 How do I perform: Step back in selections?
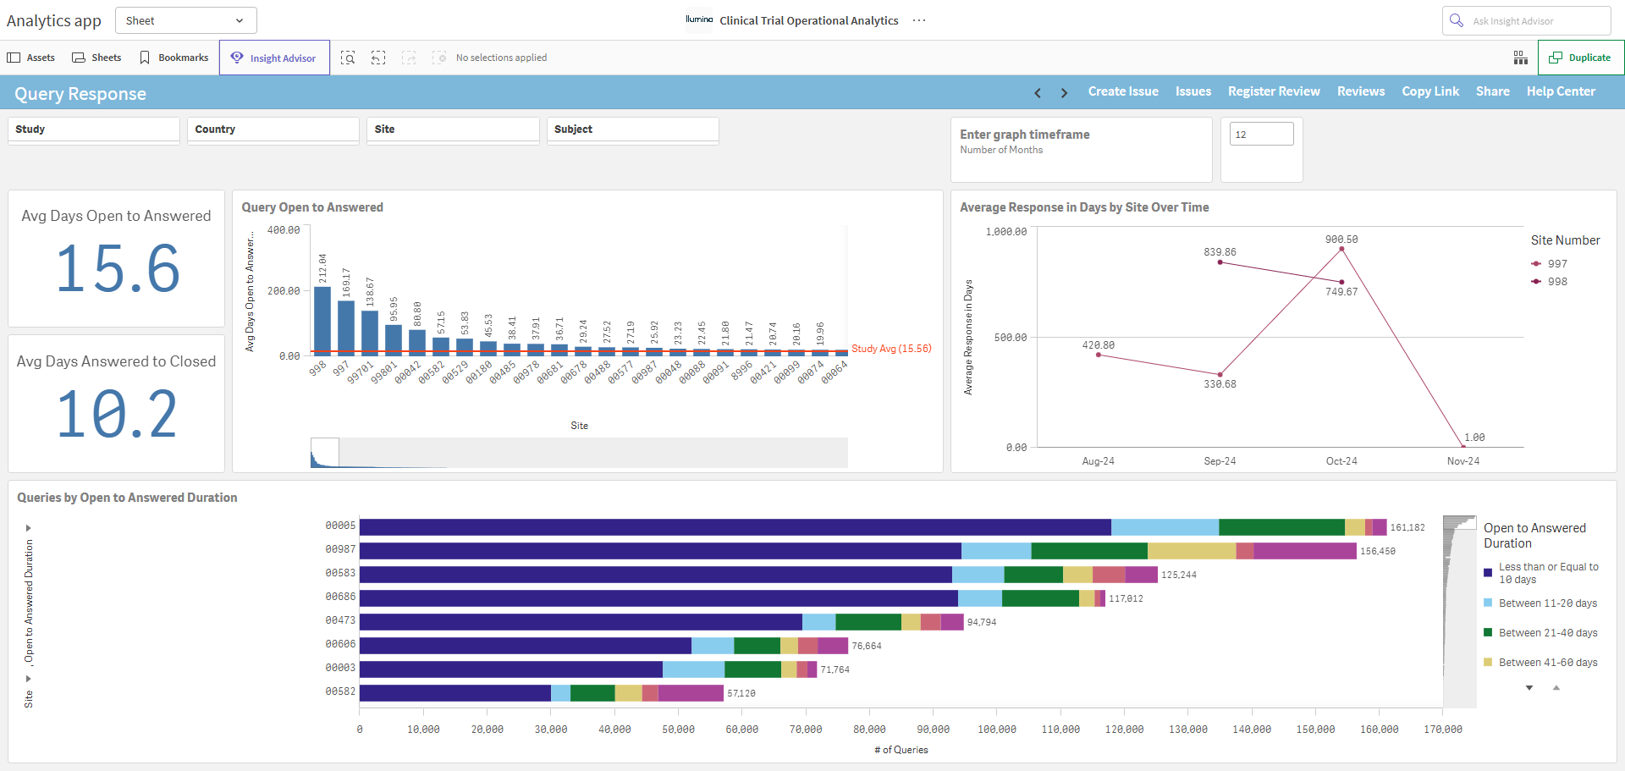(x=378, y=58)
